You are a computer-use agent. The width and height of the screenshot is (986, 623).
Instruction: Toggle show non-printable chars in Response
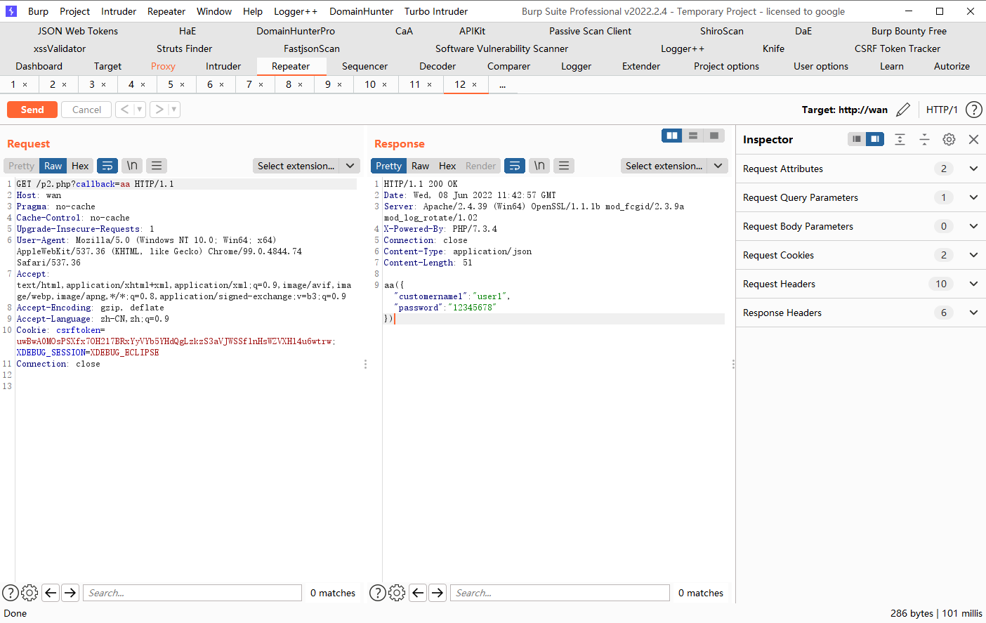(x=539, y=166)
